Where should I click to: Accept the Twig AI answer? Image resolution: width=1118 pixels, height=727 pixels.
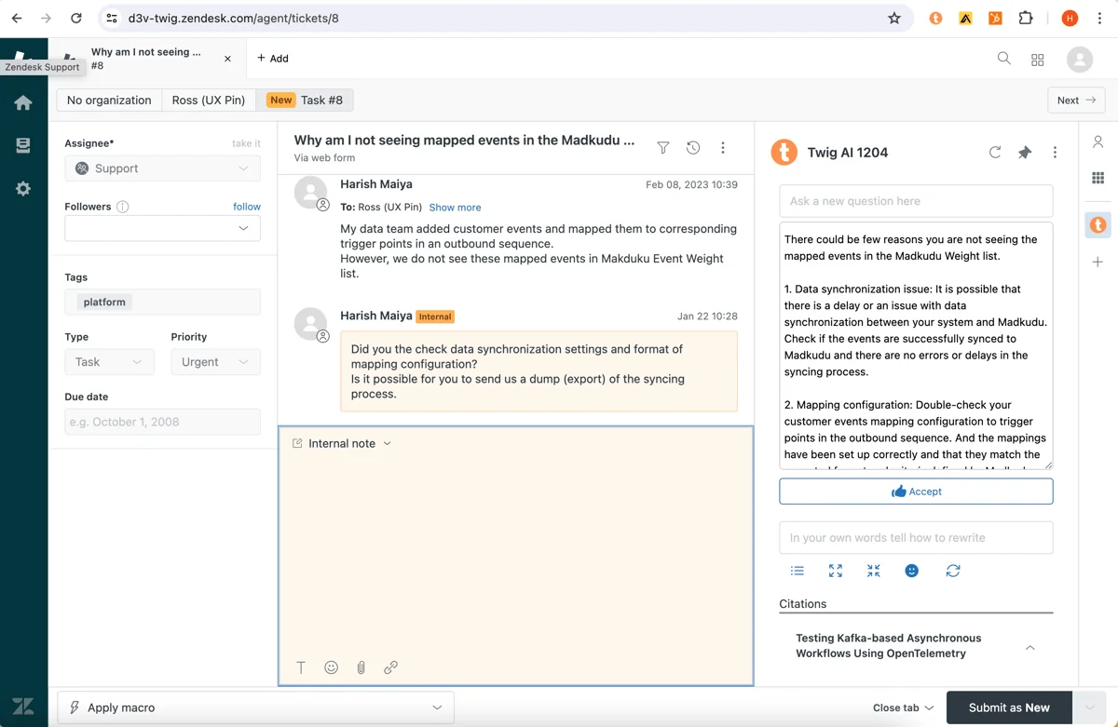click(x=916, y=491)
